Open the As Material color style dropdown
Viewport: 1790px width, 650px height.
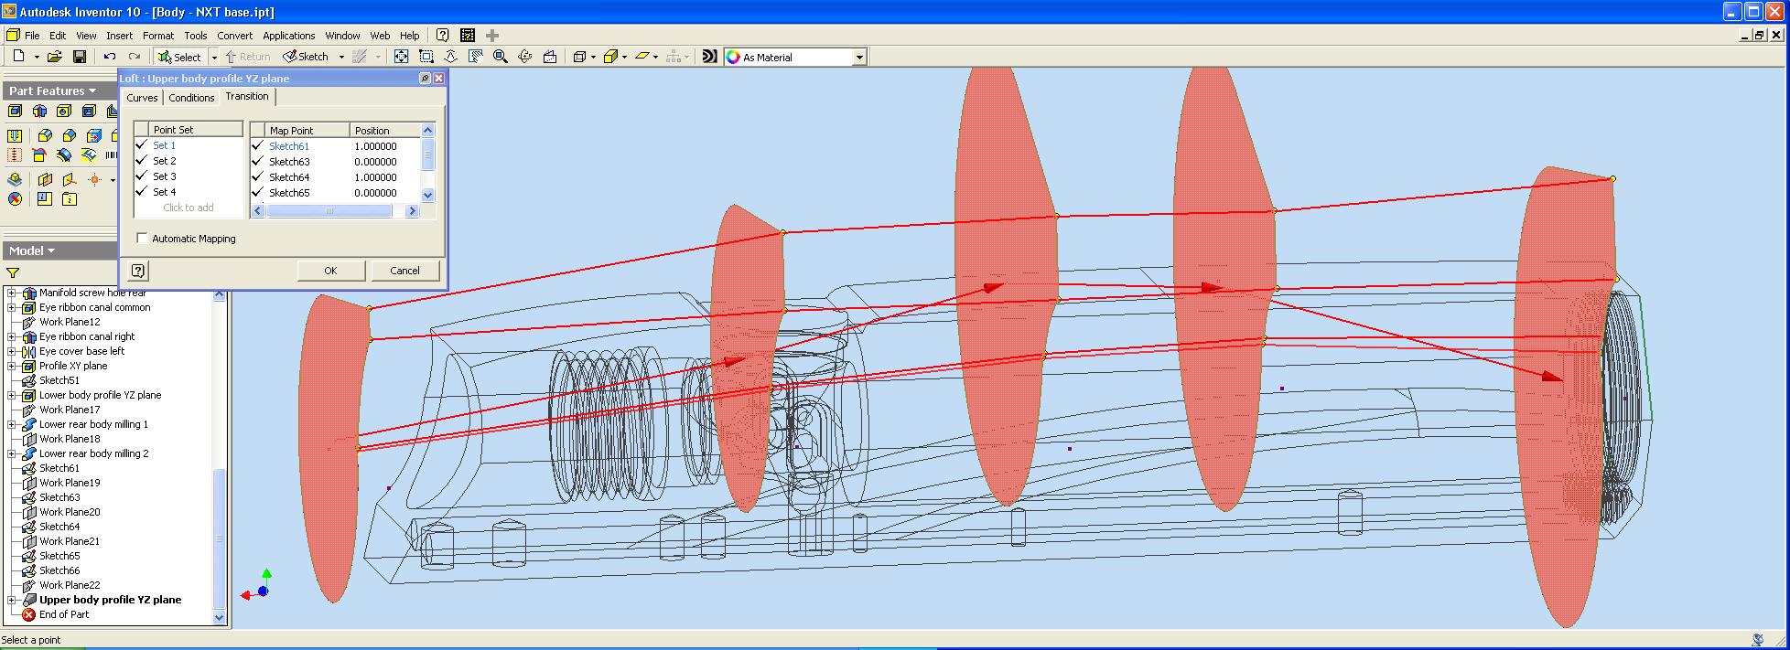pyautogui.click(x=859, y=57)
